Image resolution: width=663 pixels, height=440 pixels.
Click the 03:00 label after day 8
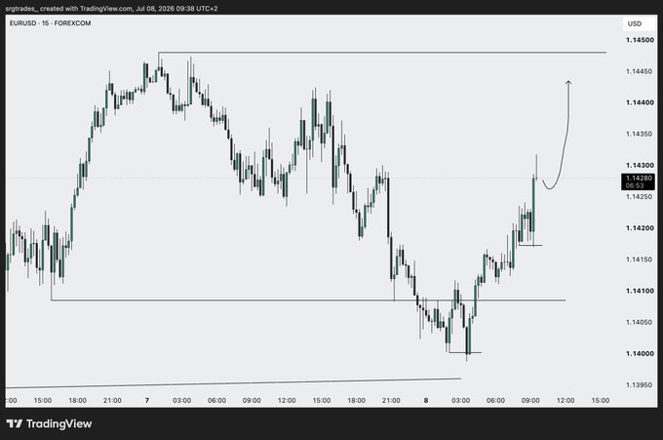tap(460, 400)
